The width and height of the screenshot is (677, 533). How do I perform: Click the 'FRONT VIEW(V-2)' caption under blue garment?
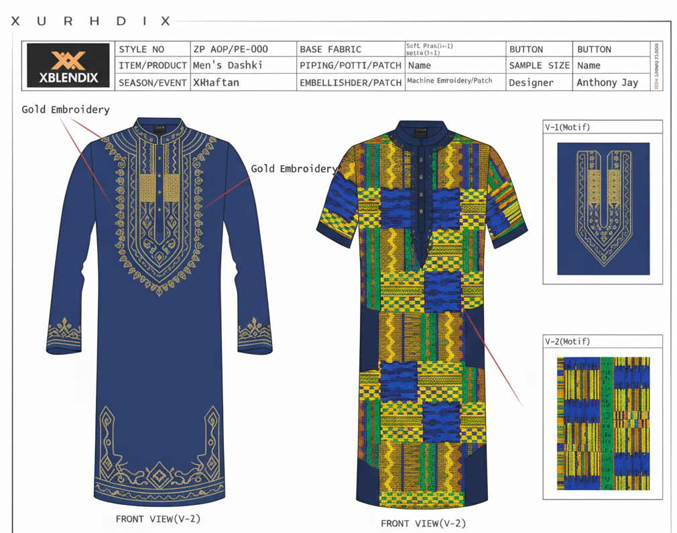158,518
